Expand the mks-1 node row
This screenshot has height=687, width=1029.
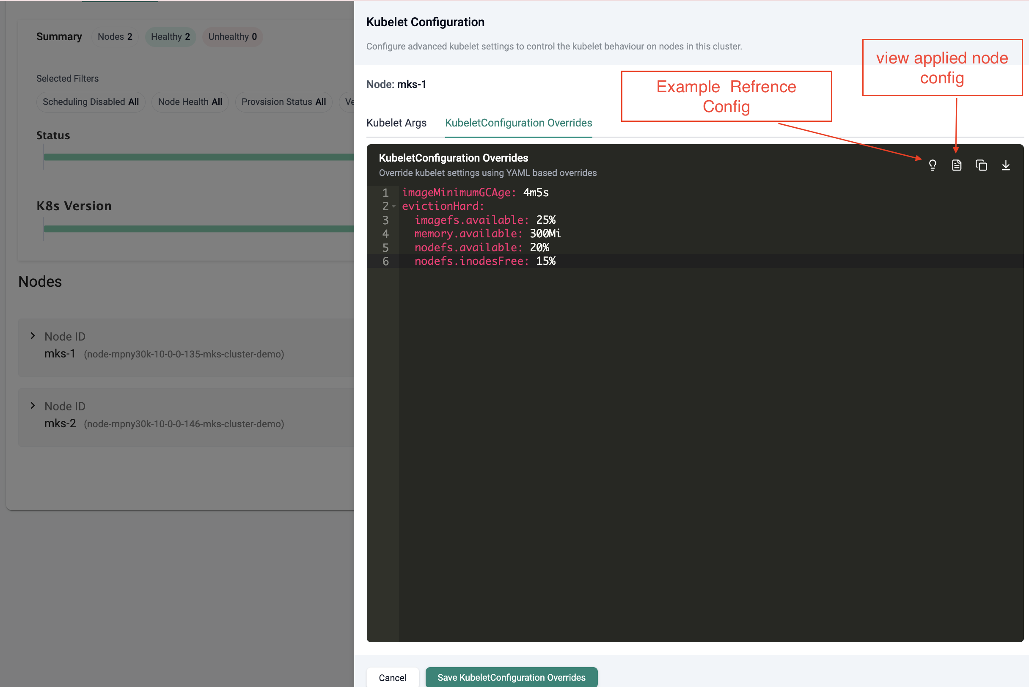coord(33,336)
